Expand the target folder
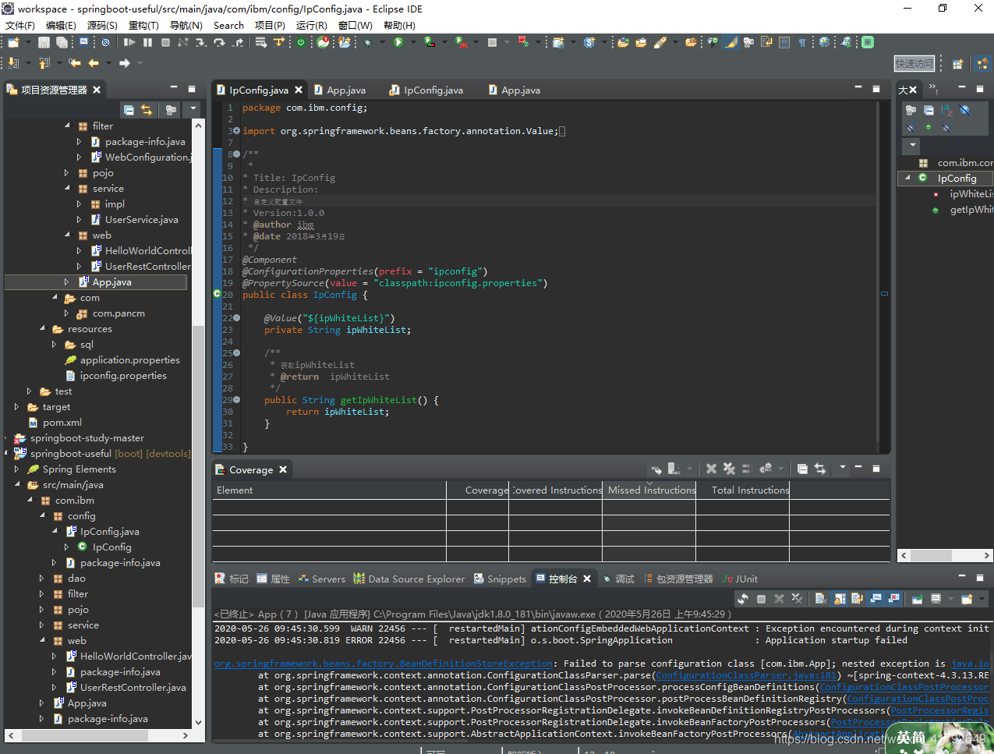The height and width of the screenshot is (754, 994). [x=17, y=406]
